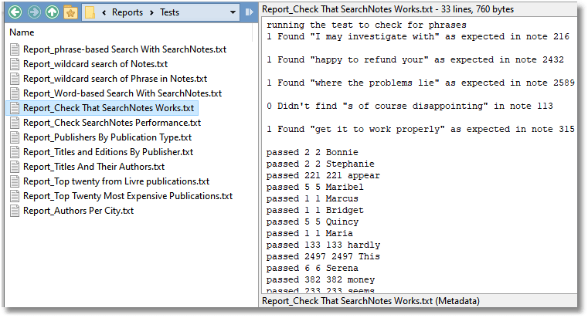Open the favorites folder star icon
Image resolution: width=588 pixels, height=318 pixels.
click(x=70, y=12)
